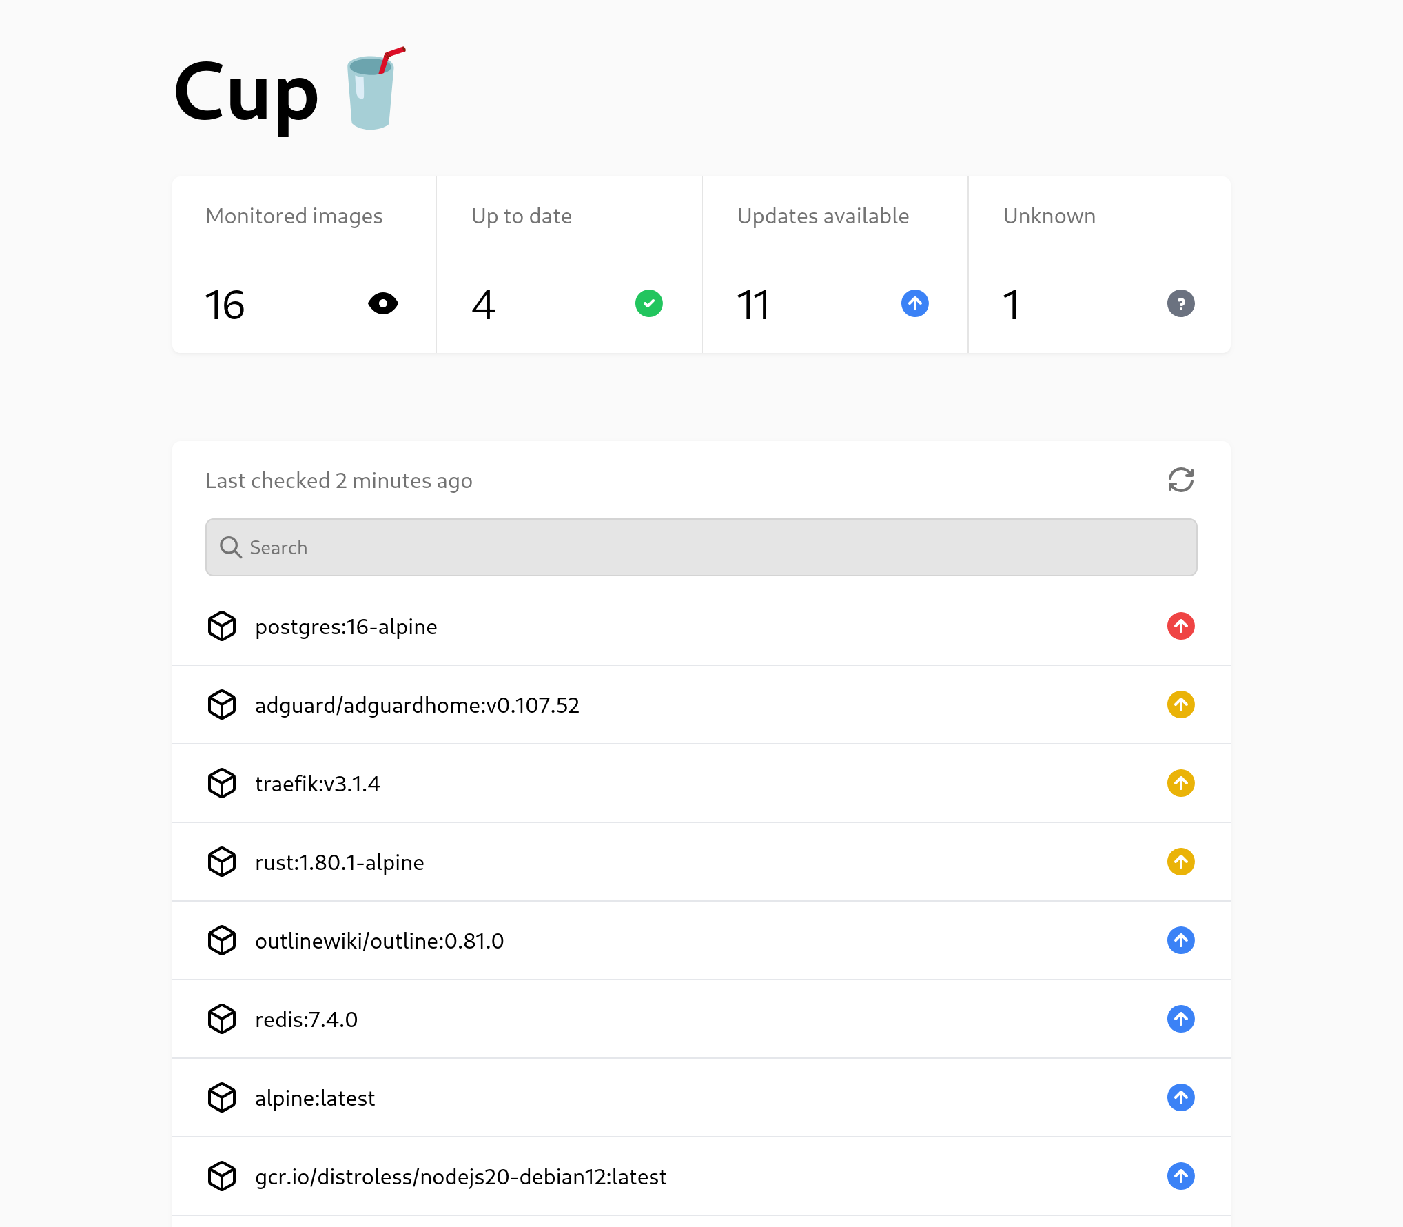Click the cube icon beside rust:1.80.1-alpine
The height and width of the screenshot is (1227, 1403).
point(222,862)
